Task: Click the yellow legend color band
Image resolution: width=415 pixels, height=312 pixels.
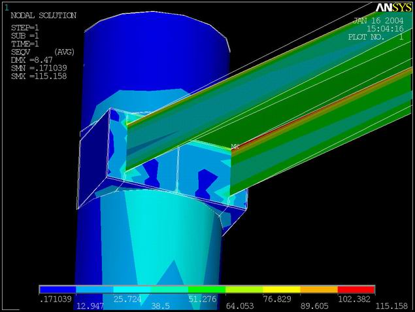Action: pyautogui.click(x=282, y=290)
